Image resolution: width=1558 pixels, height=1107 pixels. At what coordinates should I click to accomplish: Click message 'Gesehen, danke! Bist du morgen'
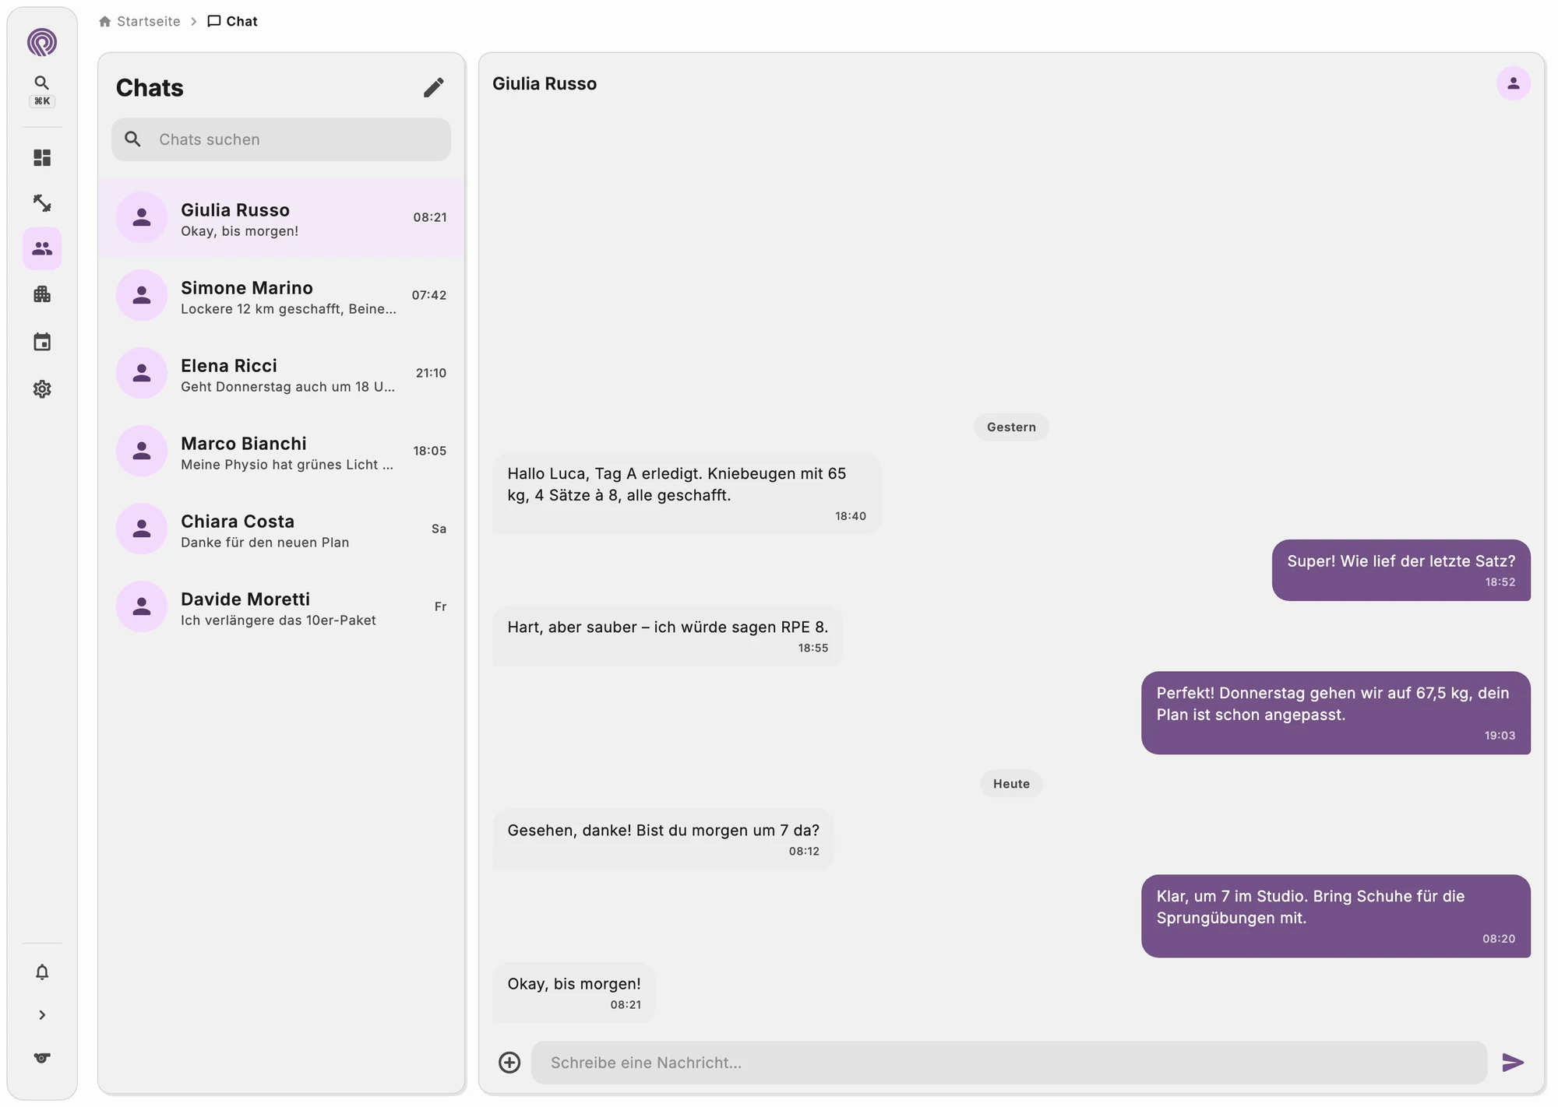(663, 839)
